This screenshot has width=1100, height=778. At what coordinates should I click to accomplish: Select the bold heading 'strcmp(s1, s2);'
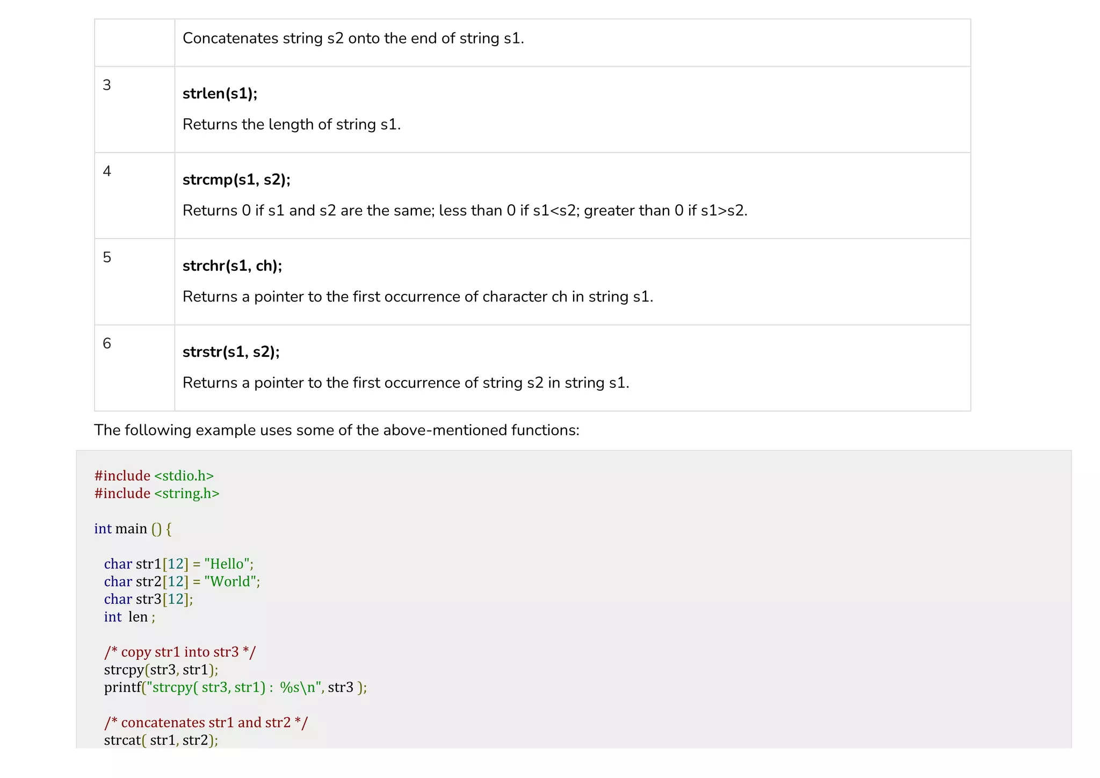(x=236, y=179)
